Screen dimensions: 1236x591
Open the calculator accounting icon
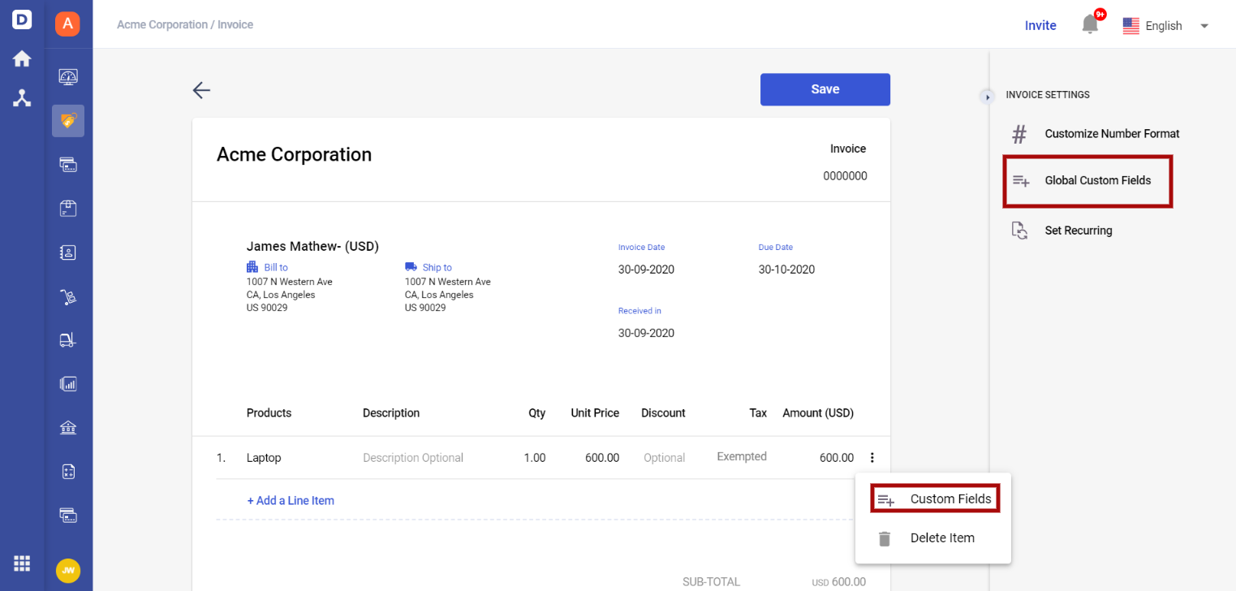click(68, 472)
